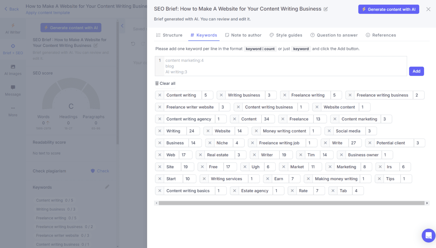This screenshot has height=248, width=436.
Task: Open the AI Writer panel in the sidebar
Action: [13, 28]
